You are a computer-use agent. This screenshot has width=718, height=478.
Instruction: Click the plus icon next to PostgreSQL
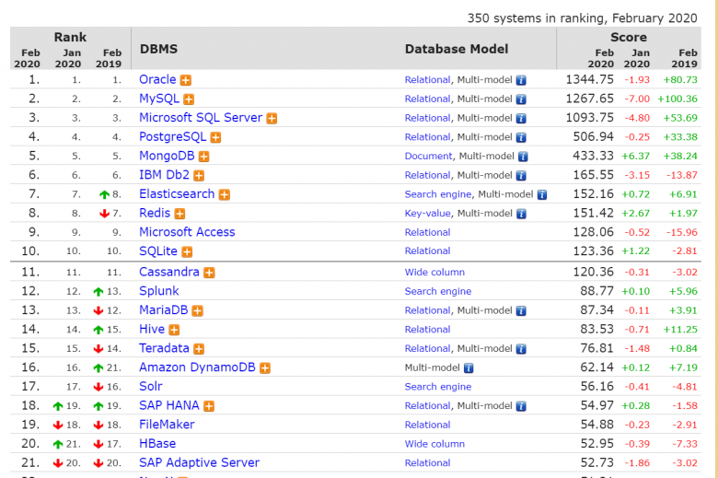[x=215, y=137]
